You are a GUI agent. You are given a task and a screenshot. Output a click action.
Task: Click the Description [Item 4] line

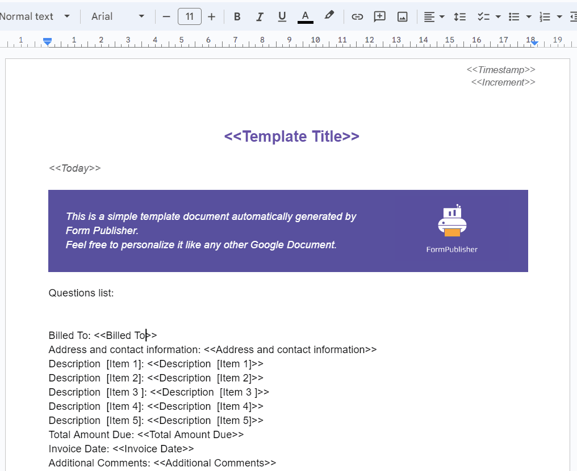pos(156,406)
